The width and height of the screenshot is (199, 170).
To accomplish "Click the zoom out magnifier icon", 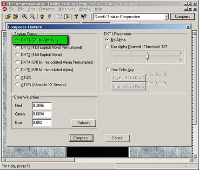I will coord(32,16).
